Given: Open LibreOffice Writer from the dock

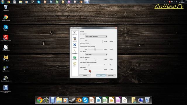Looking at the screenshot, I should [x=98, y=100].
